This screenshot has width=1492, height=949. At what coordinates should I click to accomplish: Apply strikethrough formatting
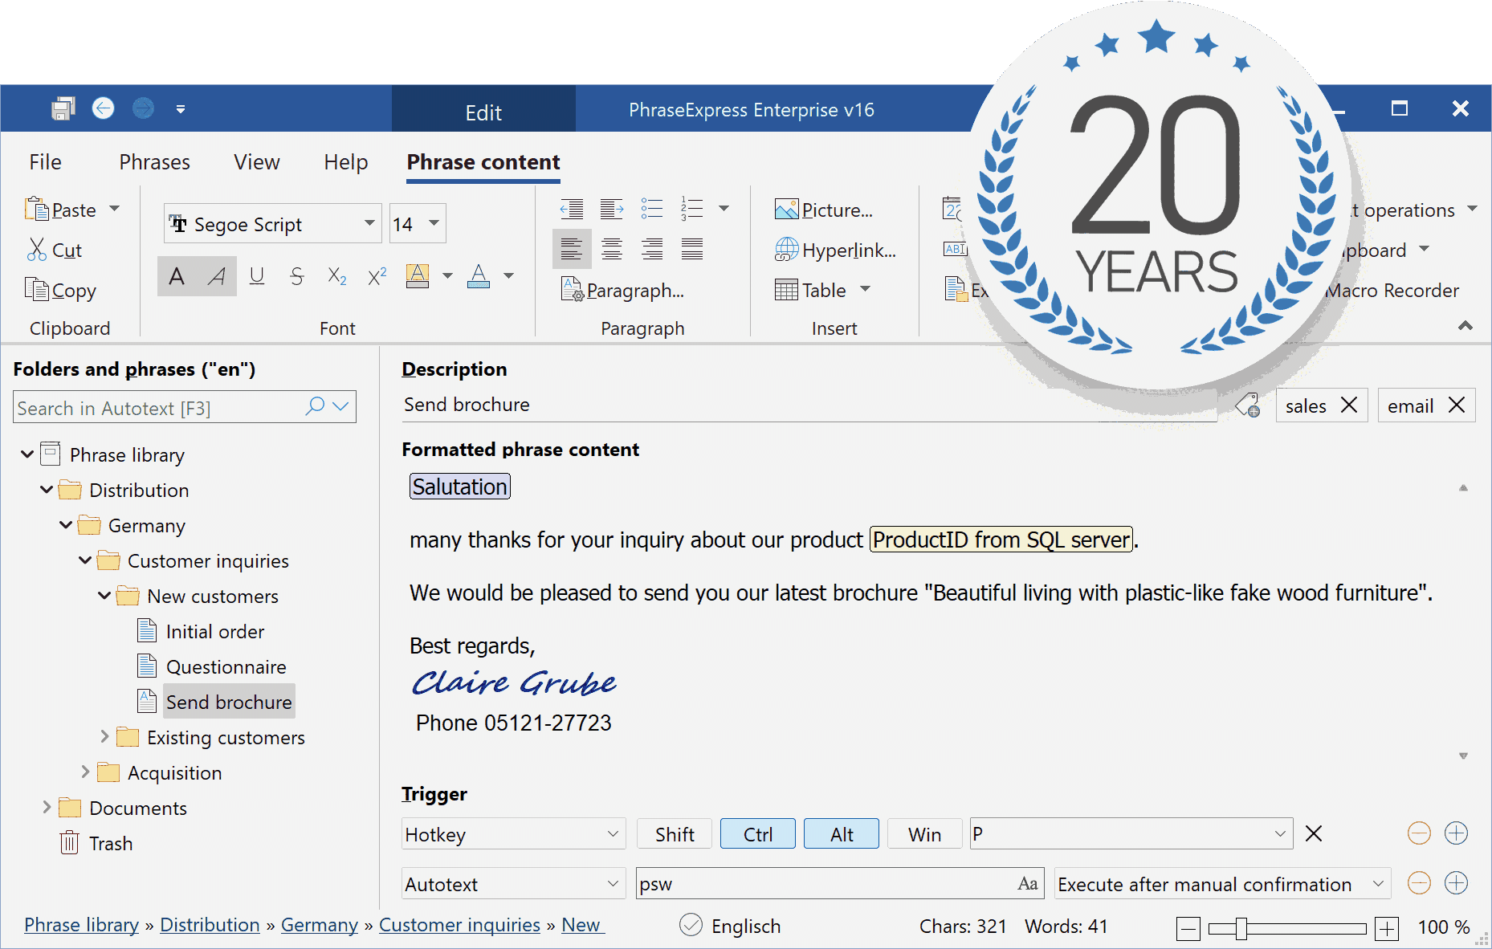[296, 276]
